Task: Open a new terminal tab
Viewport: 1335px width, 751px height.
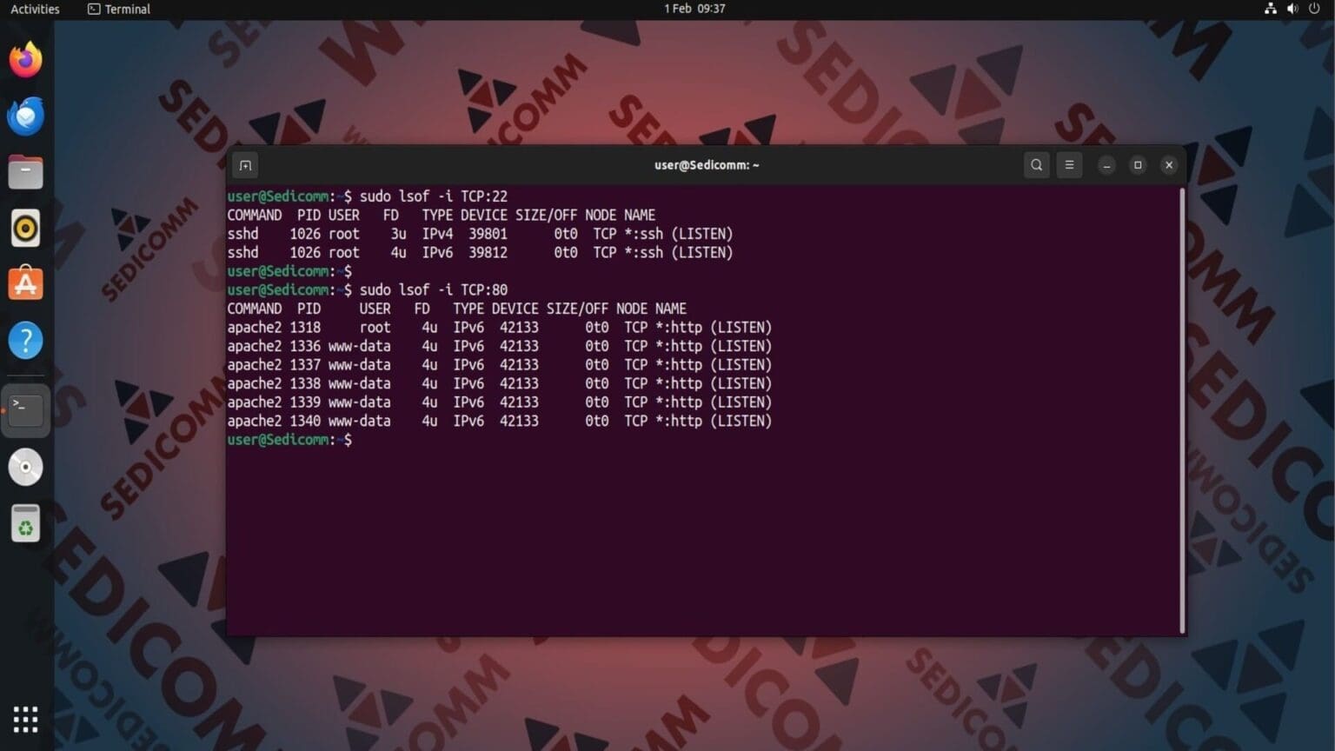Action: click(244, 164)
